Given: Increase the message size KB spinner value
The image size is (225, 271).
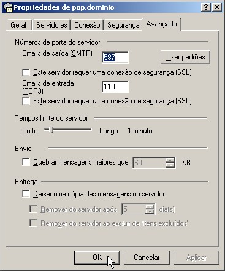Looking at the screenshot, I should [170, 160].
